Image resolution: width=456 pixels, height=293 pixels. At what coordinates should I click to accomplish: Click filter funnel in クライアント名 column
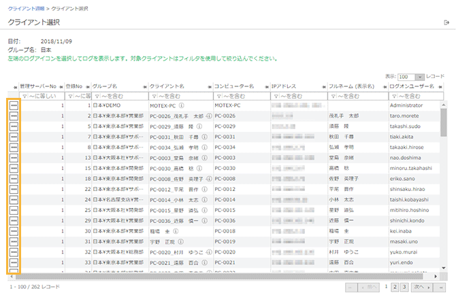click(x=153, y=97)
